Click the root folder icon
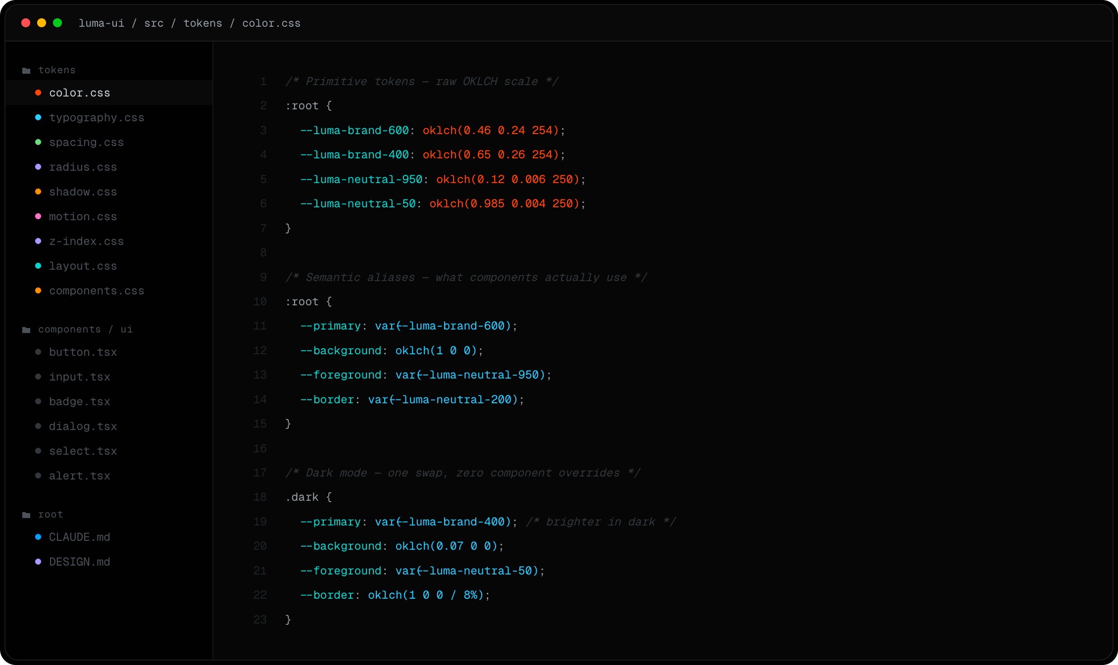Screen dimensions: 1118x665 pyautogui.click(x=26, y=515)
